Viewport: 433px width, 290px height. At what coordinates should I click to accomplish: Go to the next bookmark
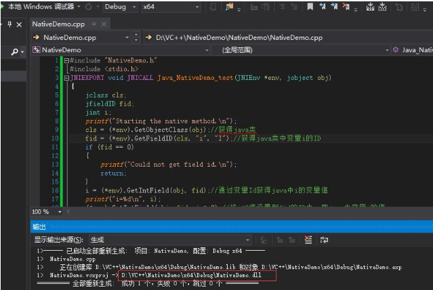(334, 7)
